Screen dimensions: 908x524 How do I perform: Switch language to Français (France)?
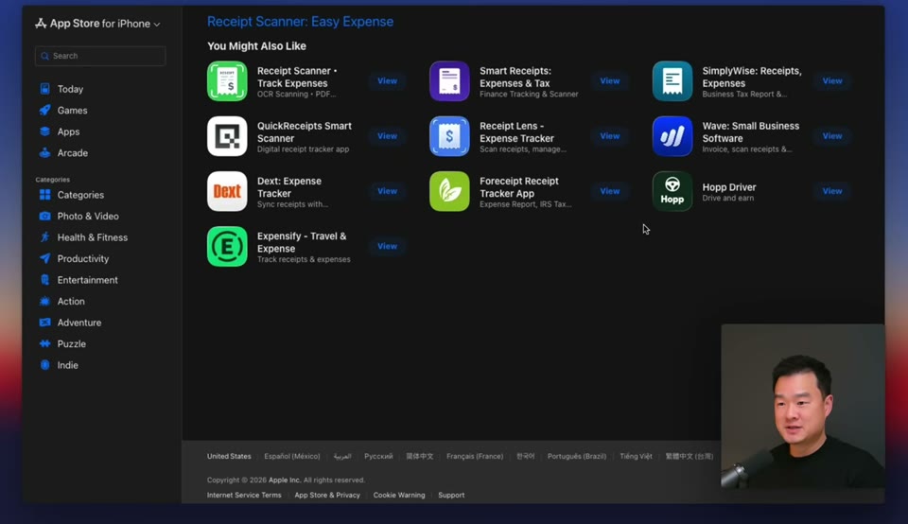475,456
